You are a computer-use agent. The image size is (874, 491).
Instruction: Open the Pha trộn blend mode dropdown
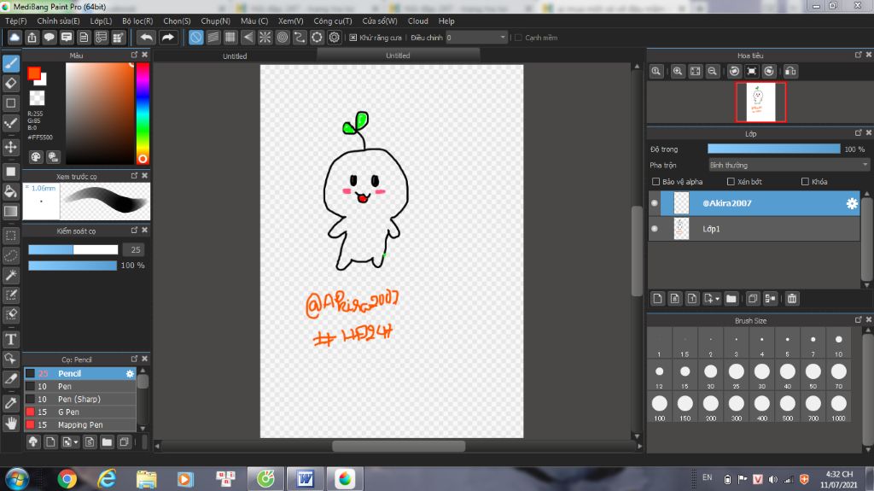click(x=789, y=165)
